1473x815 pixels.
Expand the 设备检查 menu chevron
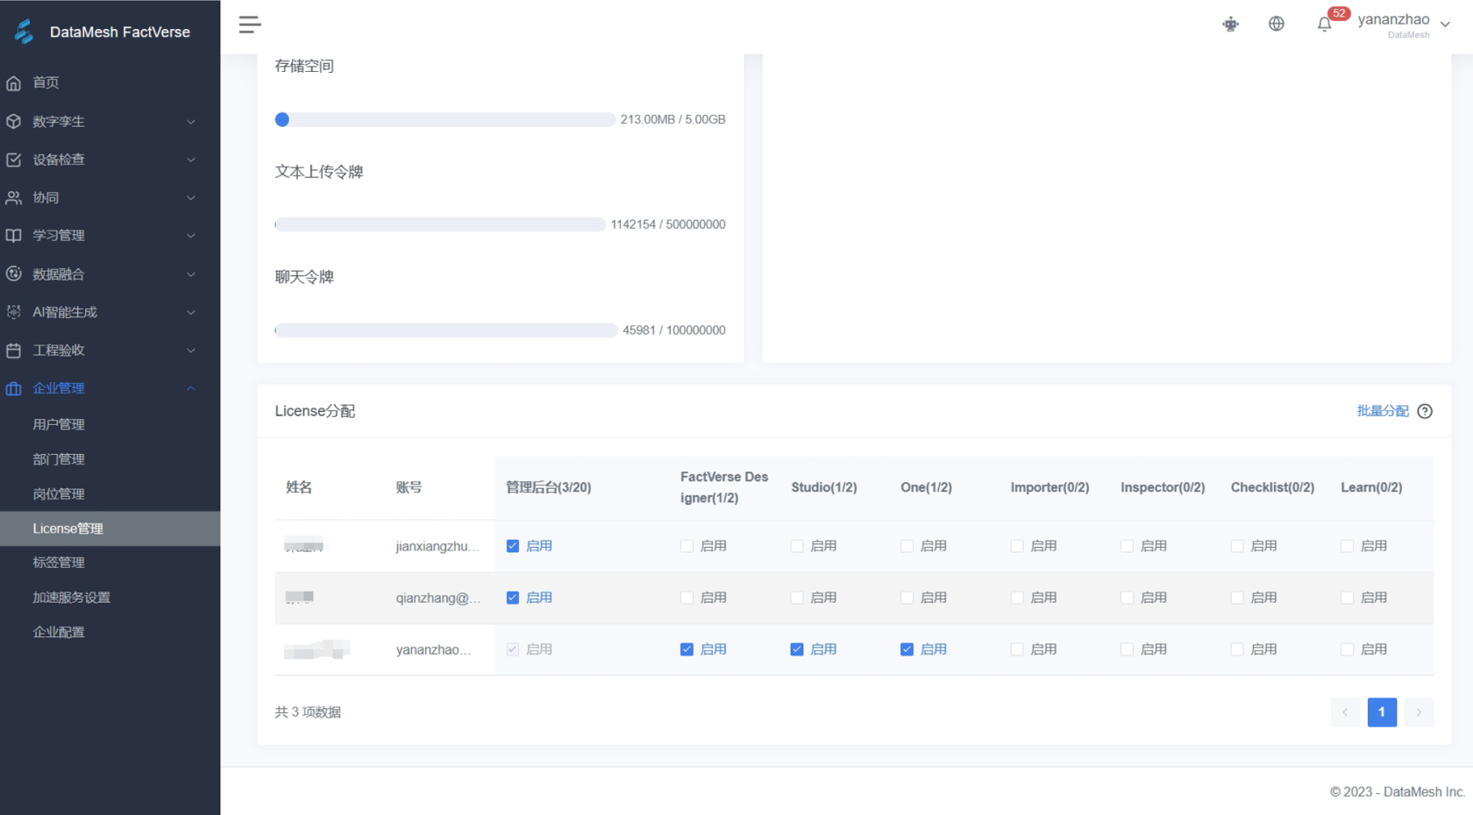191,159
